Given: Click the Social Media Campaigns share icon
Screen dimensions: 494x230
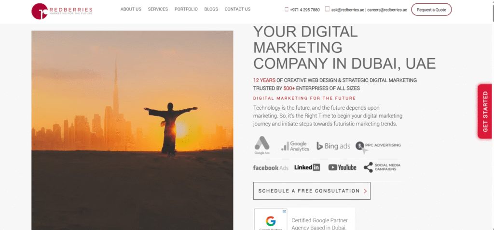Looking at the screenshot, I should [x=368, y=167].
